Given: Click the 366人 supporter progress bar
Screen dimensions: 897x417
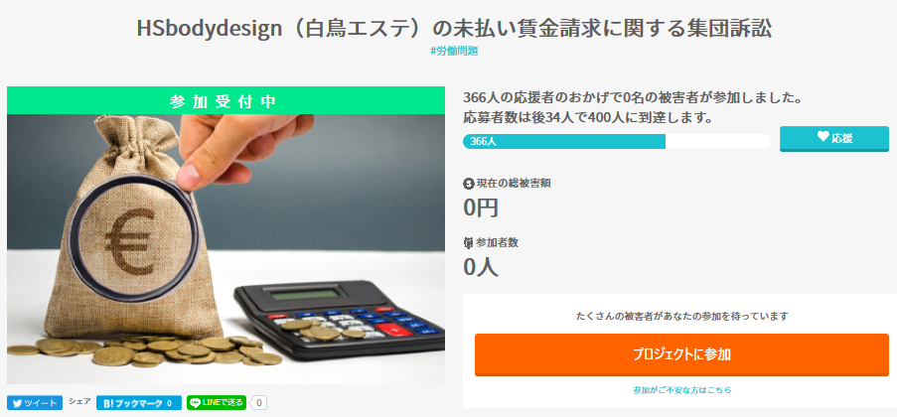Looking at the screenshot, I should (x=616, y=141).
